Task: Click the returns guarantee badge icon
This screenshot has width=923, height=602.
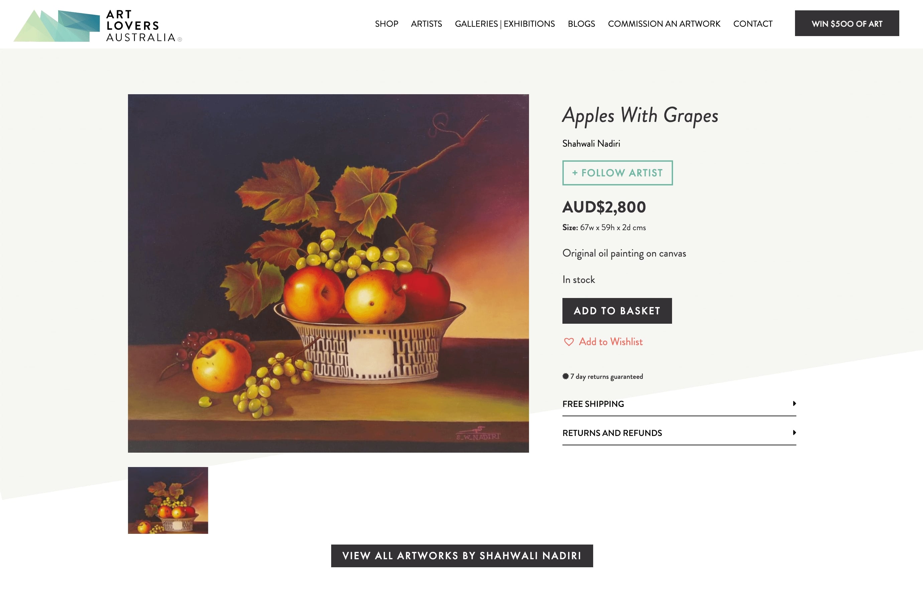Action: tap(565, 376)
